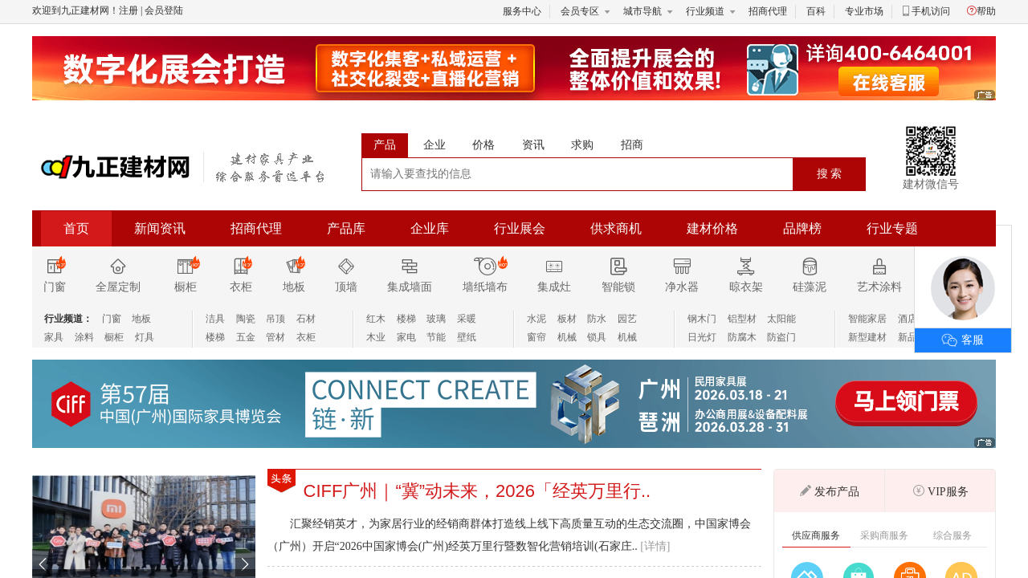The height and width of the screenshot is (578, 1028).
Task: Select the 资讯 search tab
Action: (533, 145)
